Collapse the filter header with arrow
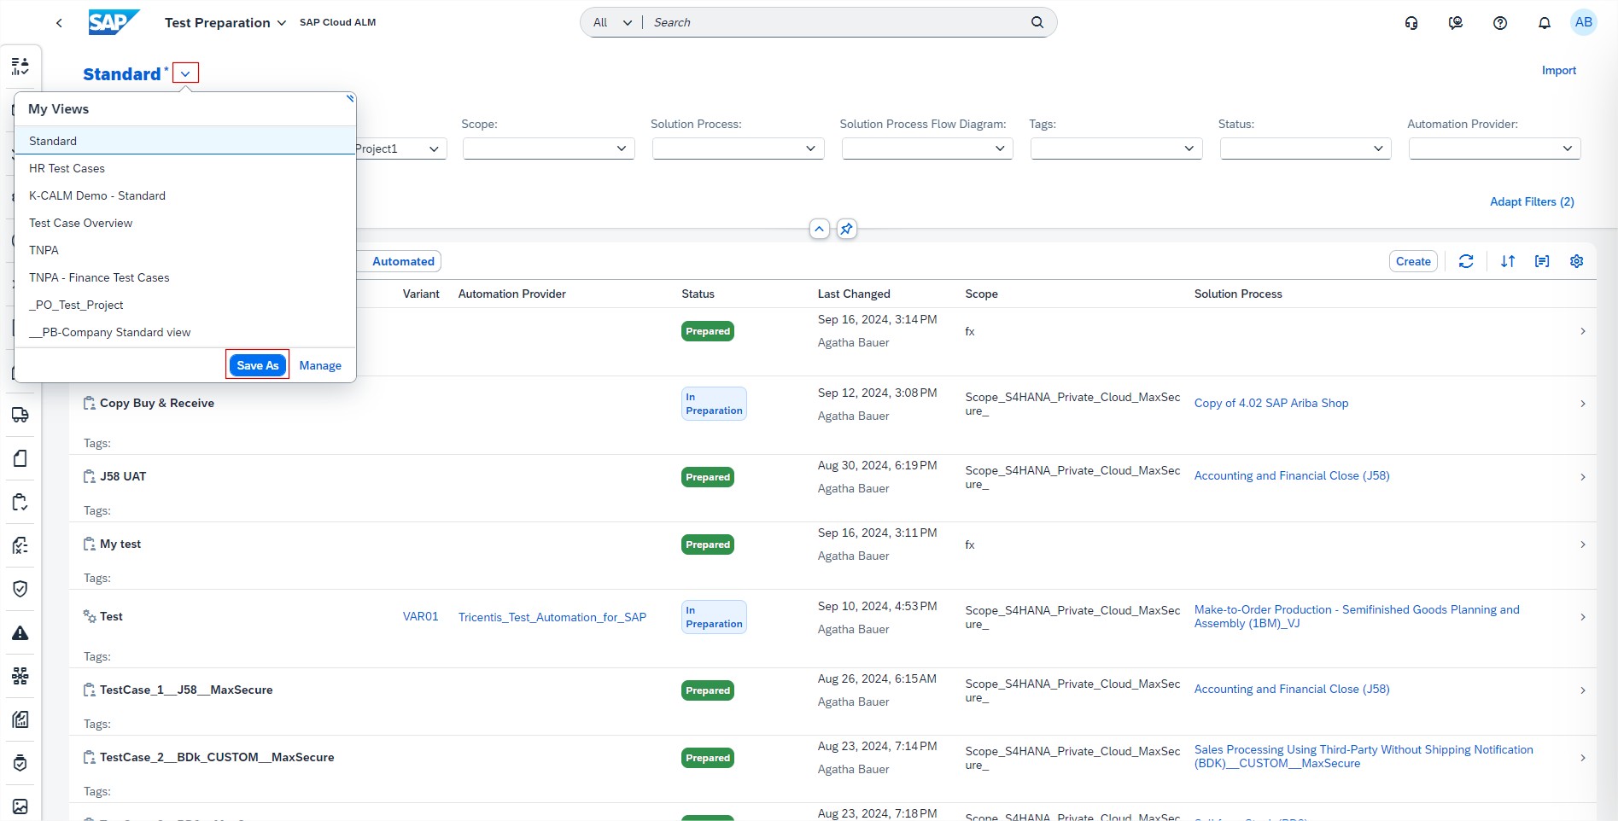The image size is (1618, 821). 819,229
